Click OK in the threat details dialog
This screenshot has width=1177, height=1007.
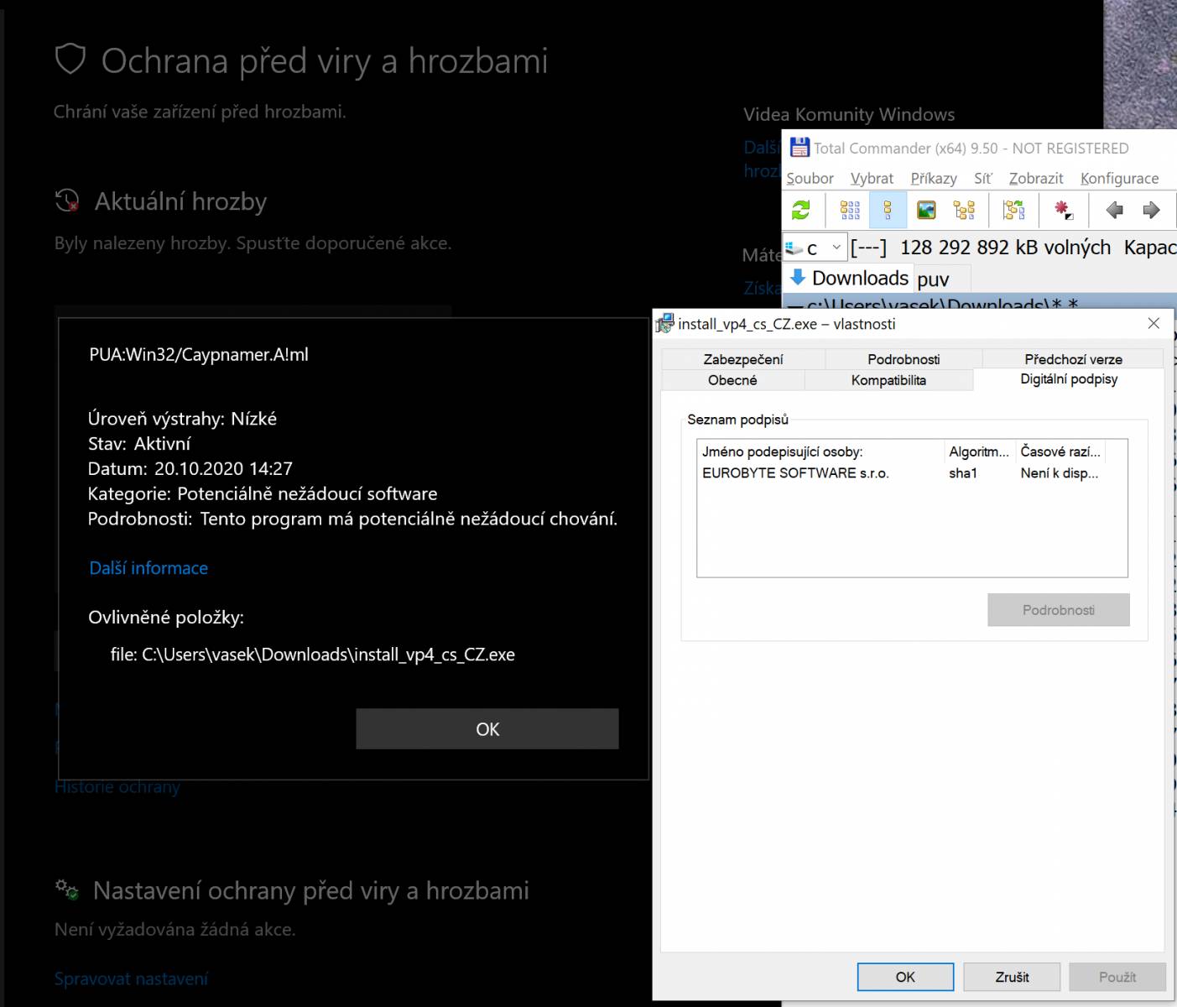(487, 729)
